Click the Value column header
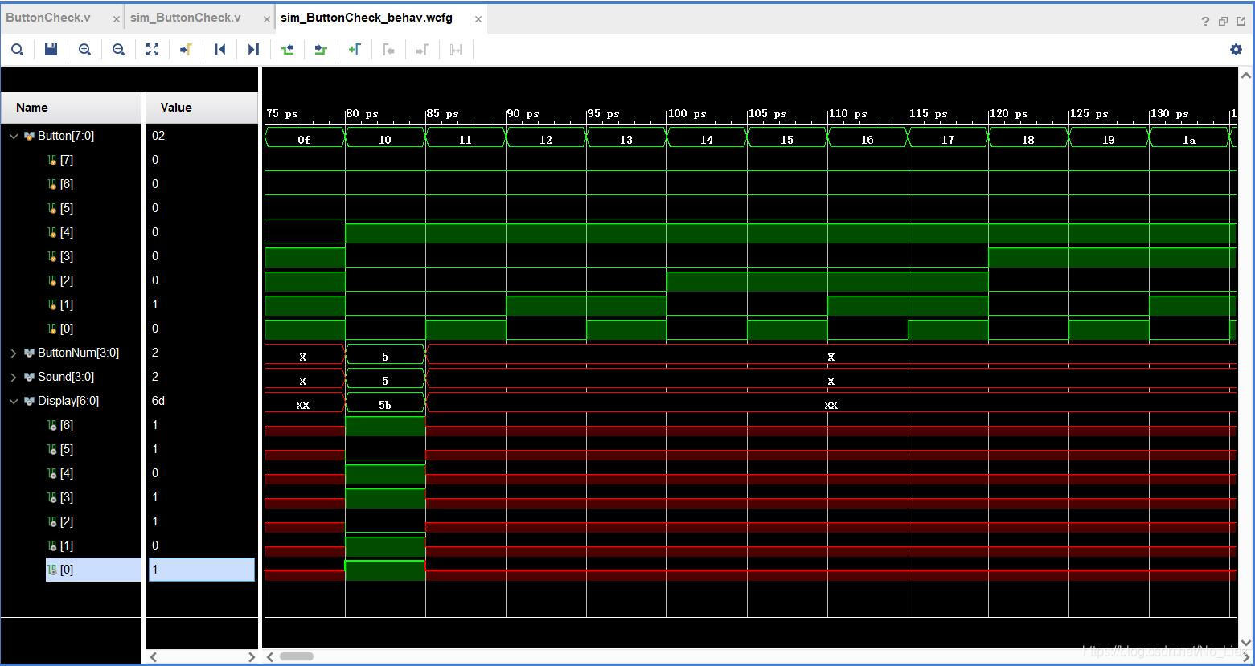The height and width of the screenshot is (666, 1255). 201,108
